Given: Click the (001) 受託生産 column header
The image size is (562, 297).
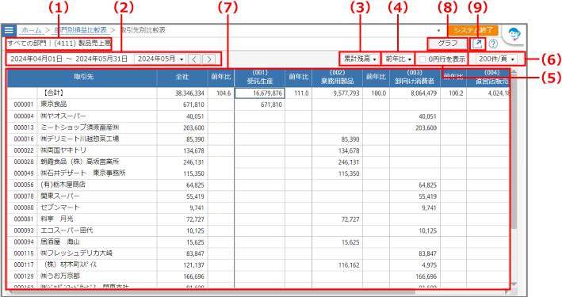Looking at the screenshot, I should [260, 78].
